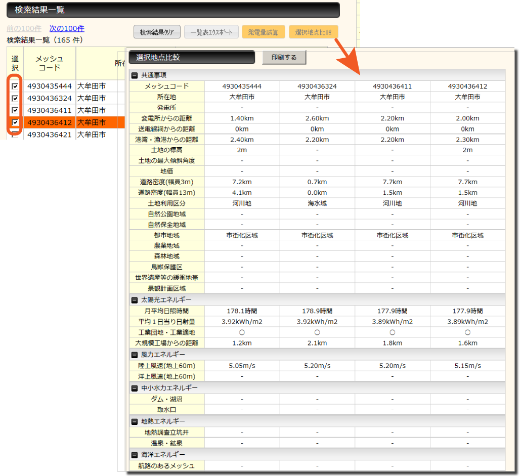Viewport: 520px width, 476px height.
Task: Click the 0.7km road density value
Action: pos(317,182)
